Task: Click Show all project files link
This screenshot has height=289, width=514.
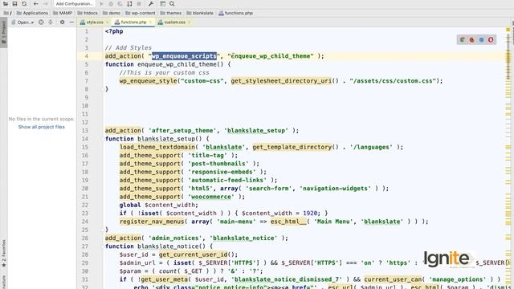Action: pyautogui.click(x=41, y=127)
